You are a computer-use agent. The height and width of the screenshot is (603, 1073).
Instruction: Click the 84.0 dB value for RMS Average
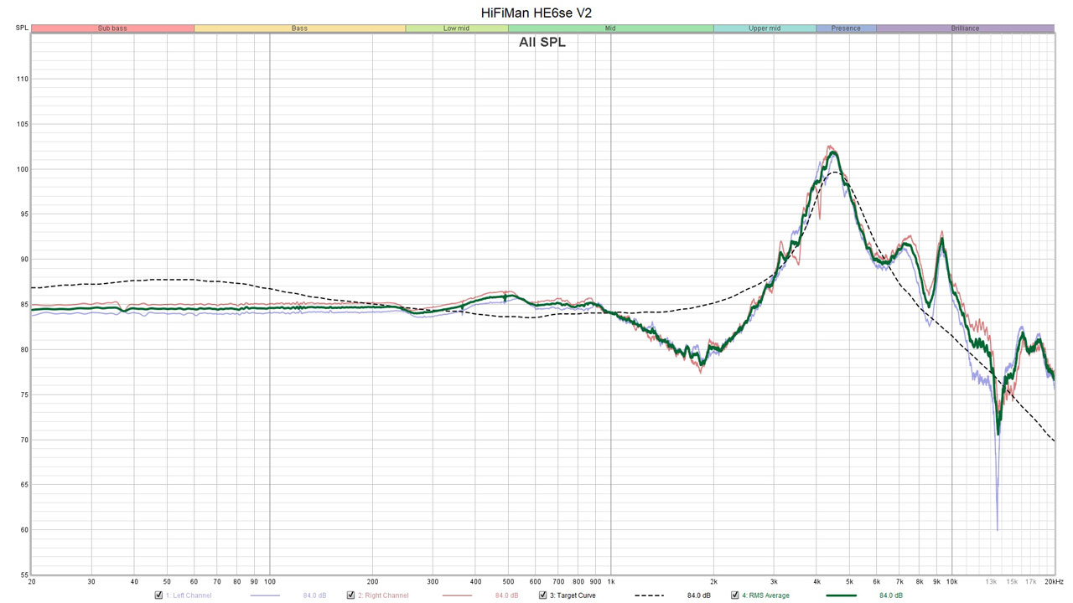click(890, 595)
